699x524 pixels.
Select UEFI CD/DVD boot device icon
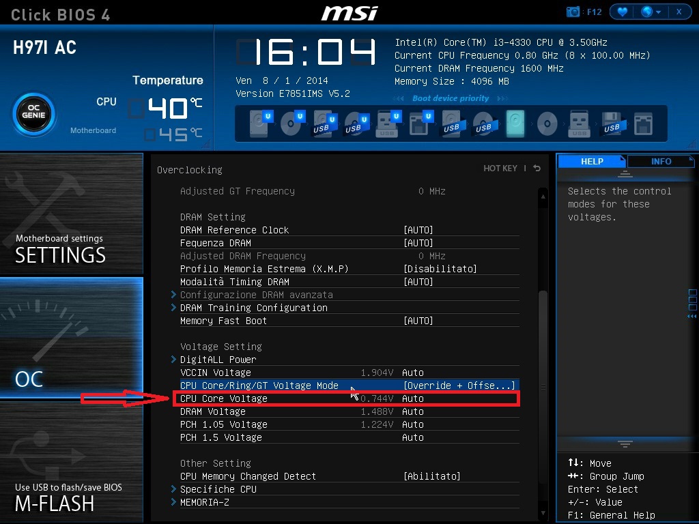point(292,123)
